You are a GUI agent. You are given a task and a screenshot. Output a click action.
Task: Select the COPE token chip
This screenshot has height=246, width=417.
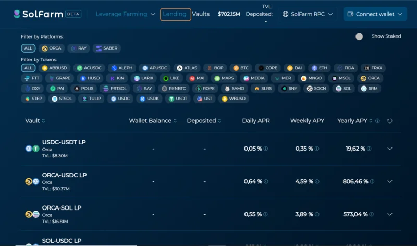(268, 68)
